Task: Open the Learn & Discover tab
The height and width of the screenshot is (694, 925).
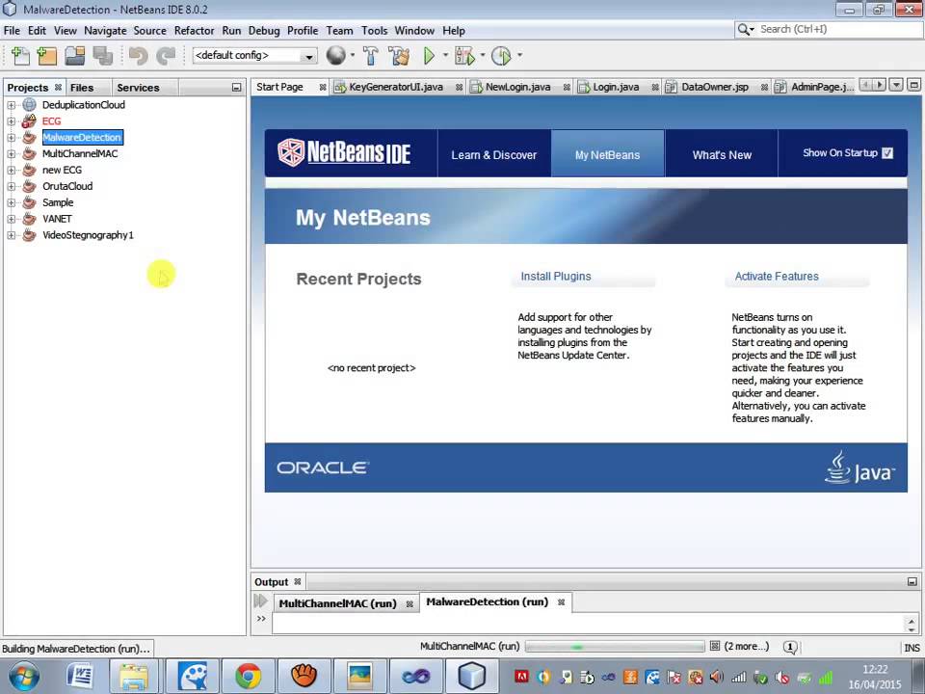Action: click(x=493, y=154)
